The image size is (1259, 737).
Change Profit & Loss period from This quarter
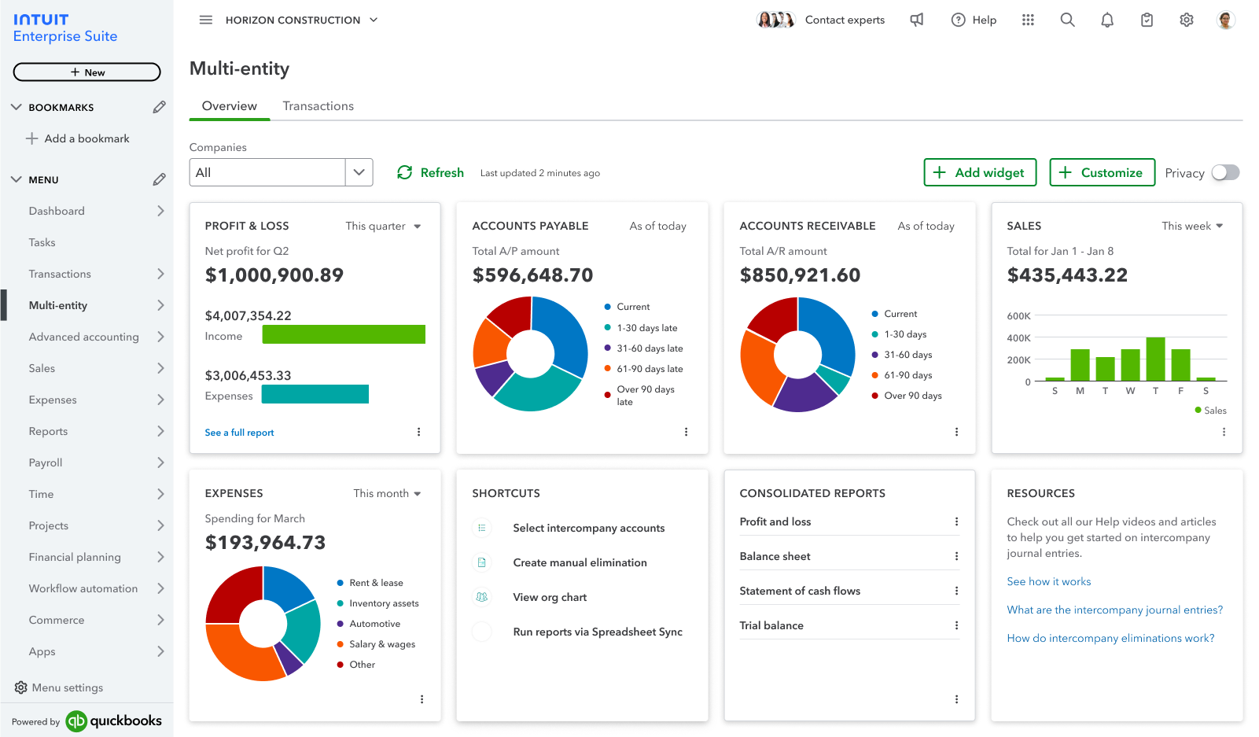coord(383,226)
